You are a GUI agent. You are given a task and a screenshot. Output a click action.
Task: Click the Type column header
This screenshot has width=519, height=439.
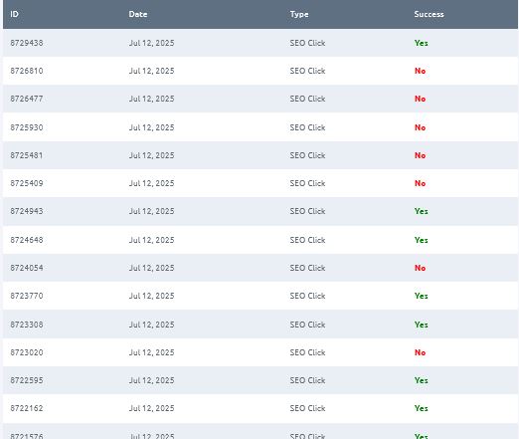(x=299, y=14)
